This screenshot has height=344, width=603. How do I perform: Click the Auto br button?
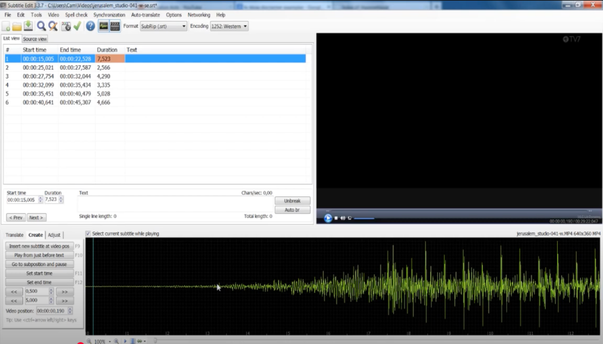click(x=292, y=210)
